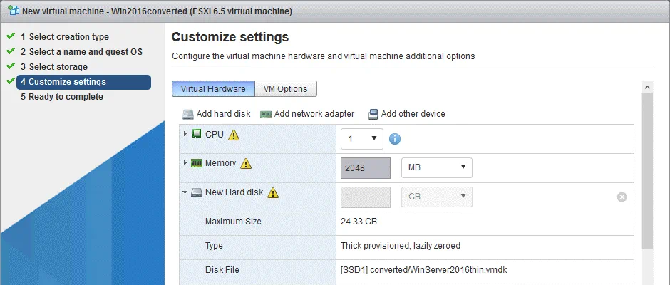Click the CPU warning triangle icon
Image resolution: width=670 pixels, height=285 pixels.
(x=234, y=135)
